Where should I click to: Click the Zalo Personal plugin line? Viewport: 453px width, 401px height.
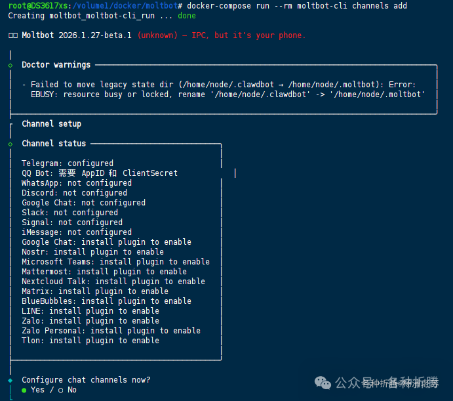pos(111,331)
